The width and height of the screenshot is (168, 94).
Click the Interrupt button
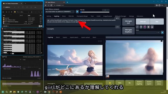click(143, 21)
